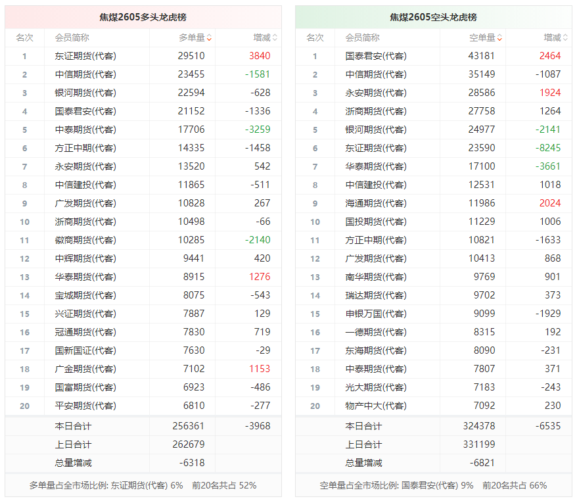Click long position value 29510
This screenshot has width=577, height=501.
click(191, 56)
